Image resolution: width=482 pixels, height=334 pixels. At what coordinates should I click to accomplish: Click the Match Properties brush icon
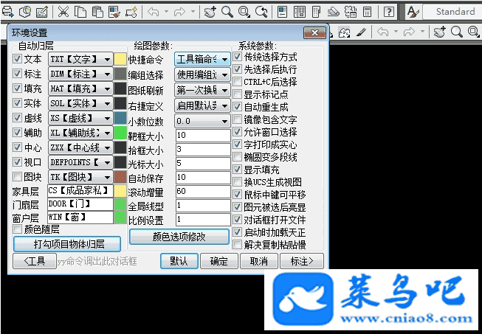click(x=114, y=12)
